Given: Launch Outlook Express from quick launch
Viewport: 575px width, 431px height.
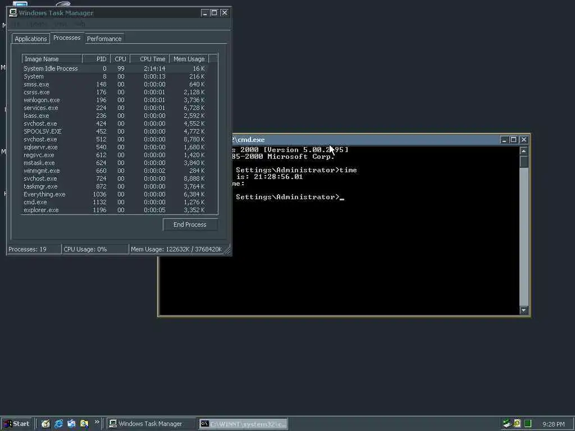Looking at the screenshot, I should [x=71, y=424].
